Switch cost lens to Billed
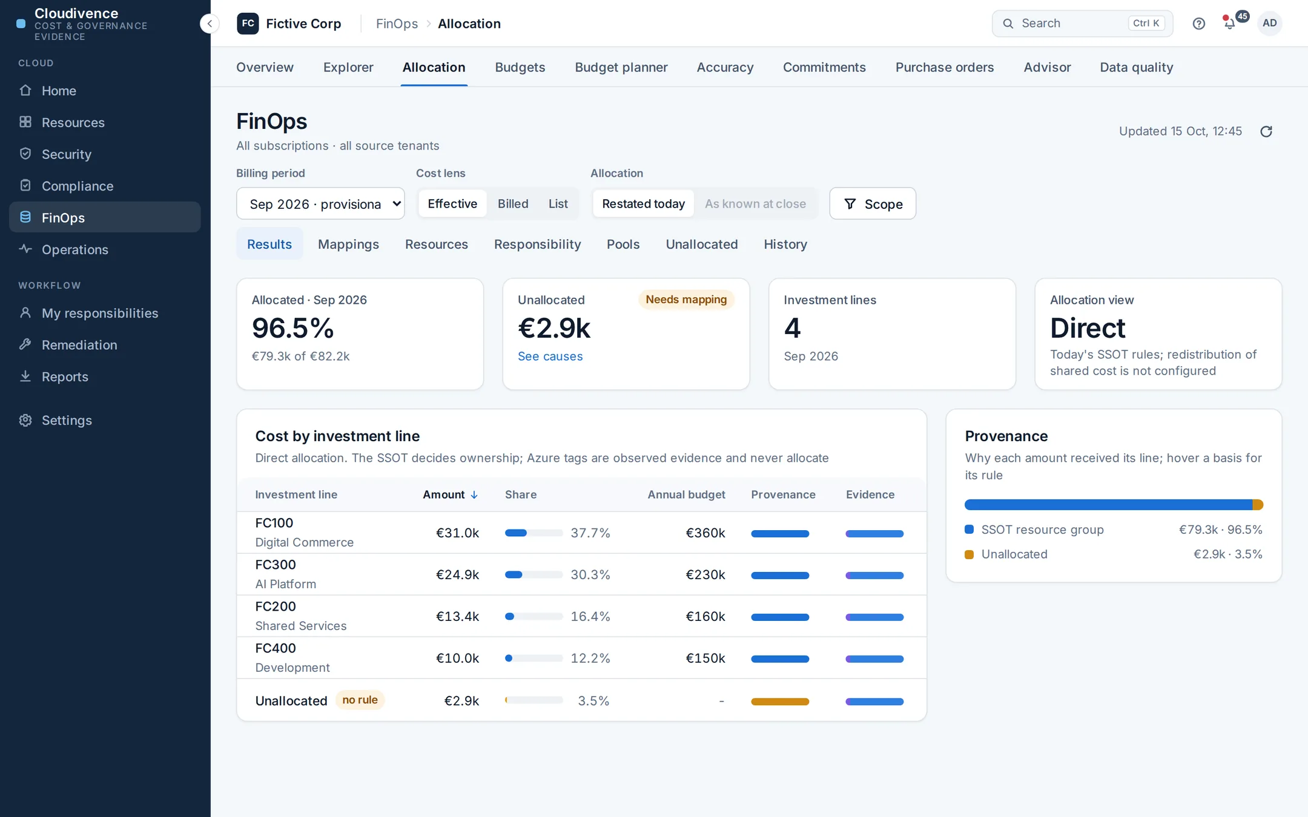 pos(513,203)
